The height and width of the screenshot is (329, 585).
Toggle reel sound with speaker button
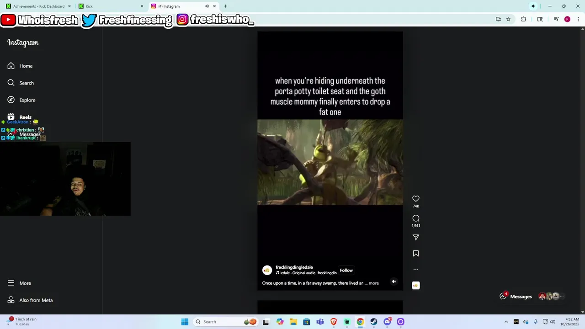tap(394, 281)
